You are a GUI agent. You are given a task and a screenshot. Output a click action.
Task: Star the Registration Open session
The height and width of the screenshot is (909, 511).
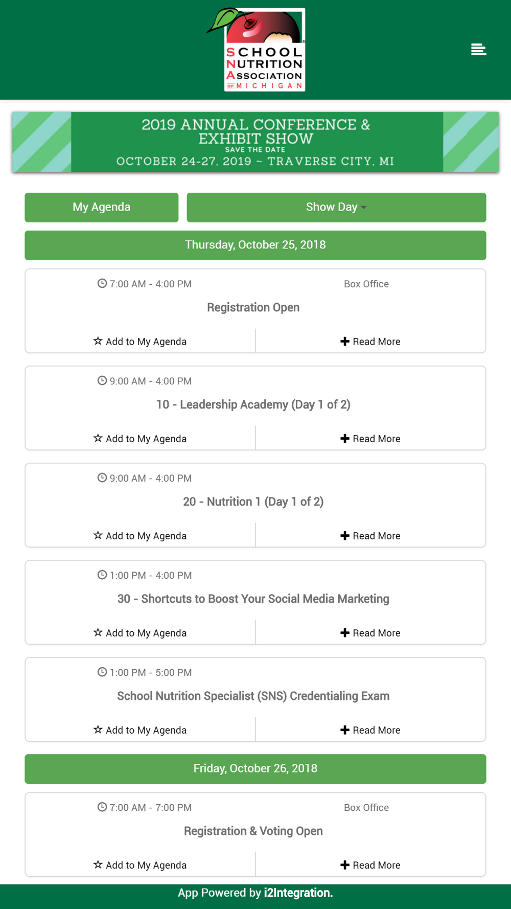[98, 341]
